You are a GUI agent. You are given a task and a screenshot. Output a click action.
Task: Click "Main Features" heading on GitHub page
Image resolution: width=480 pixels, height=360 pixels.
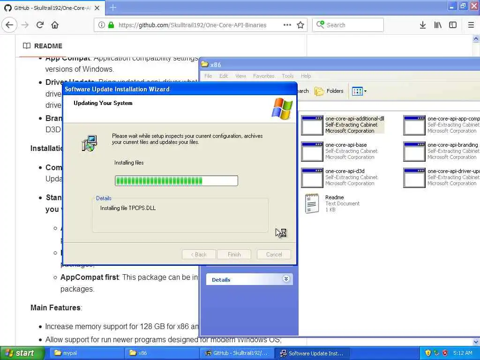(x=56, y=307)
